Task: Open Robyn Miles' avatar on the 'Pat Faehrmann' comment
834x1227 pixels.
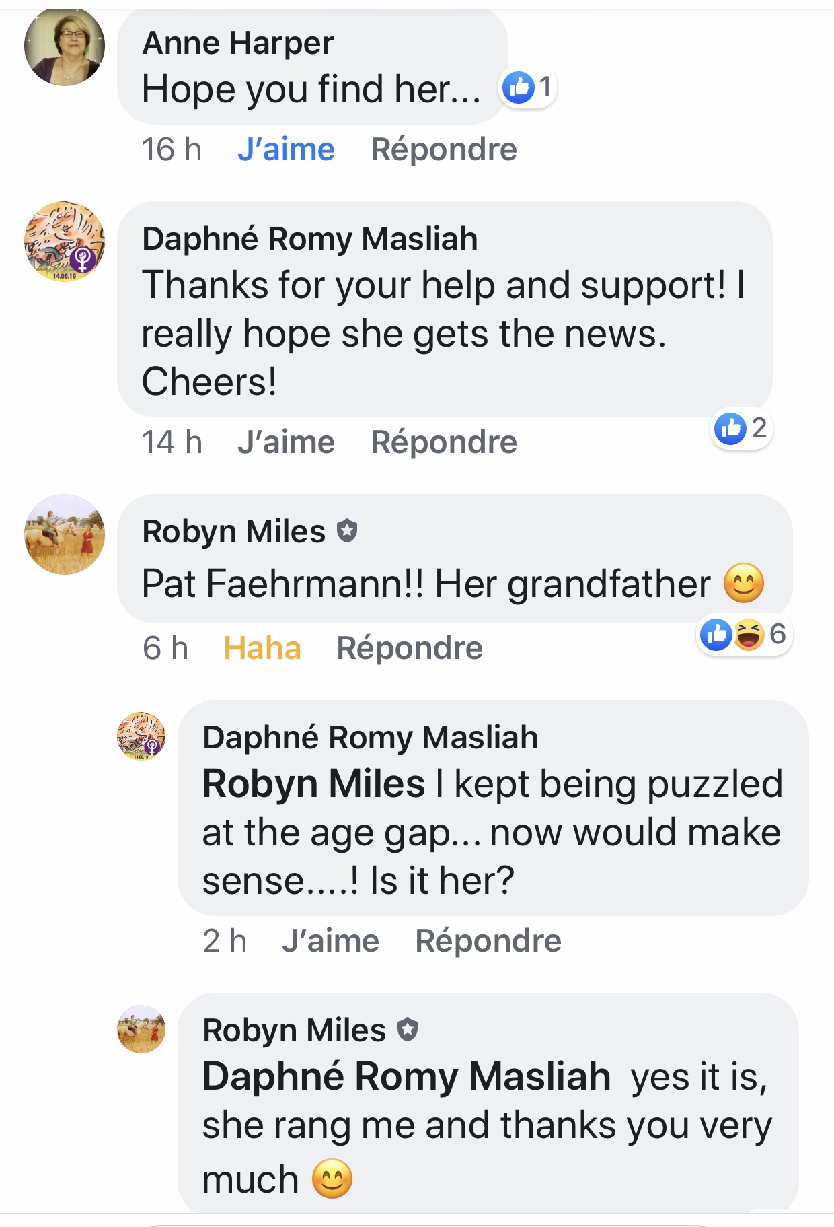Action: click(x=65, y=534)
